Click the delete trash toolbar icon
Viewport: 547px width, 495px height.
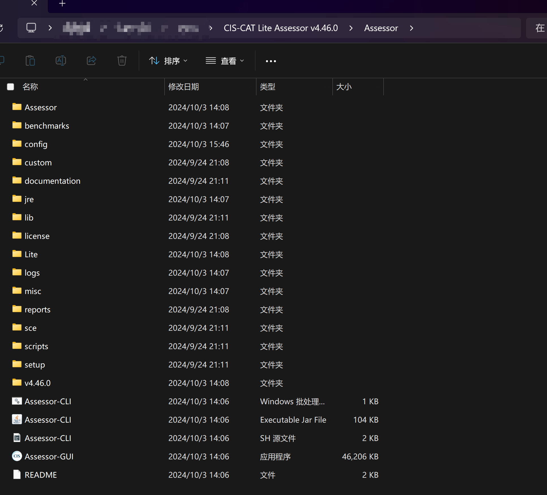(122, 61)
